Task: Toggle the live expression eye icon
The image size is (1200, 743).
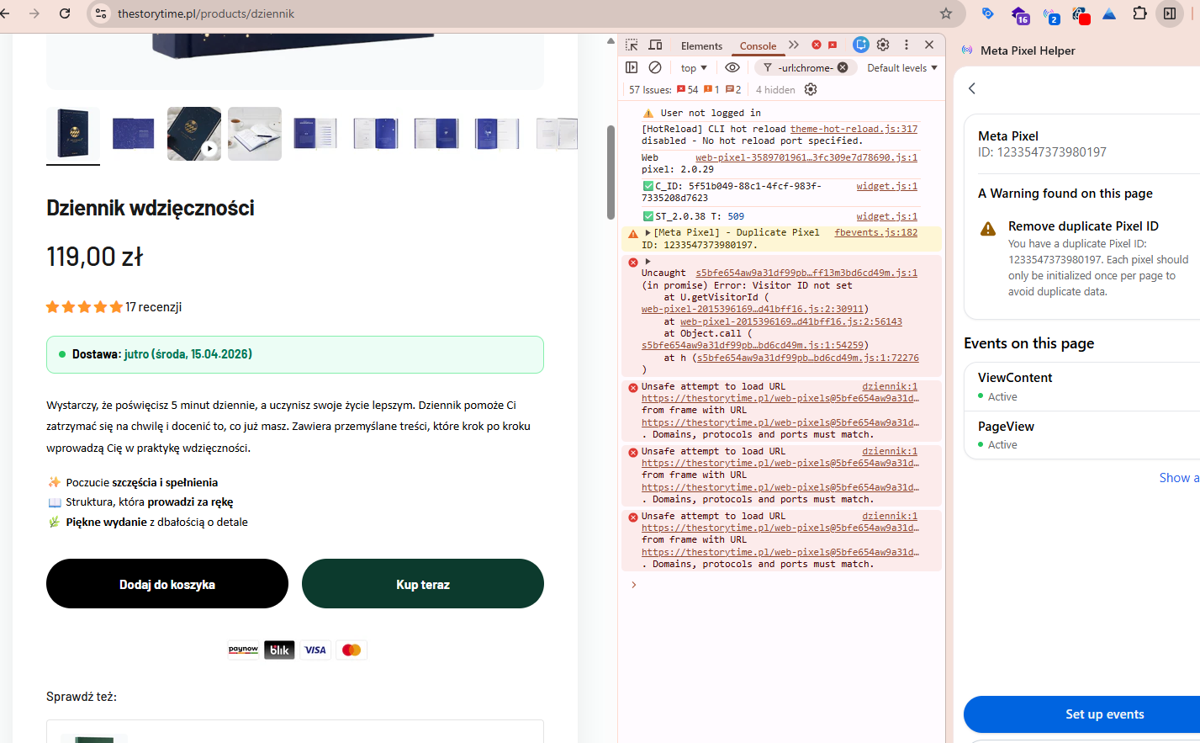Action: coord(732,68)
